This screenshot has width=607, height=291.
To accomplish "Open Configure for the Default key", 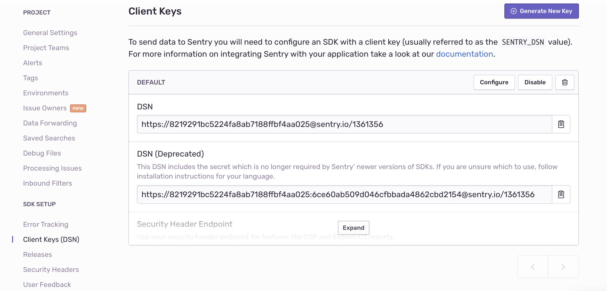I will [494, 82].
